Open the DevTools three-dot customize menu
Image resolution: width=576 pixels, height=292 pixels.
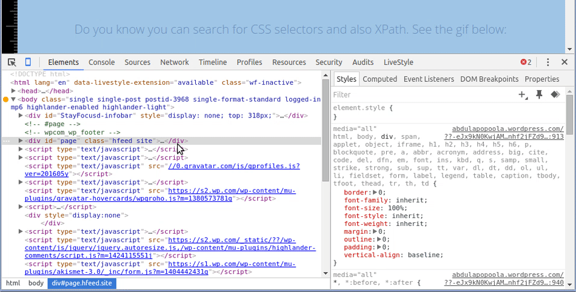[548, 62]
